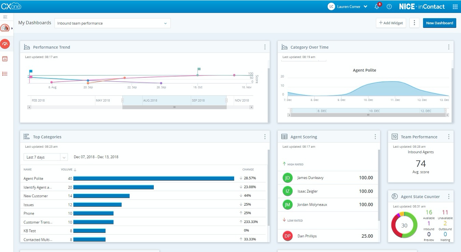Screen dimensions: 461x252
Task: Click the help question mark icon
Action: (389, 6)
